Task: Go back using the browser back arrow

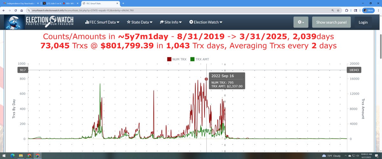Action: click(x=4, y=10)
